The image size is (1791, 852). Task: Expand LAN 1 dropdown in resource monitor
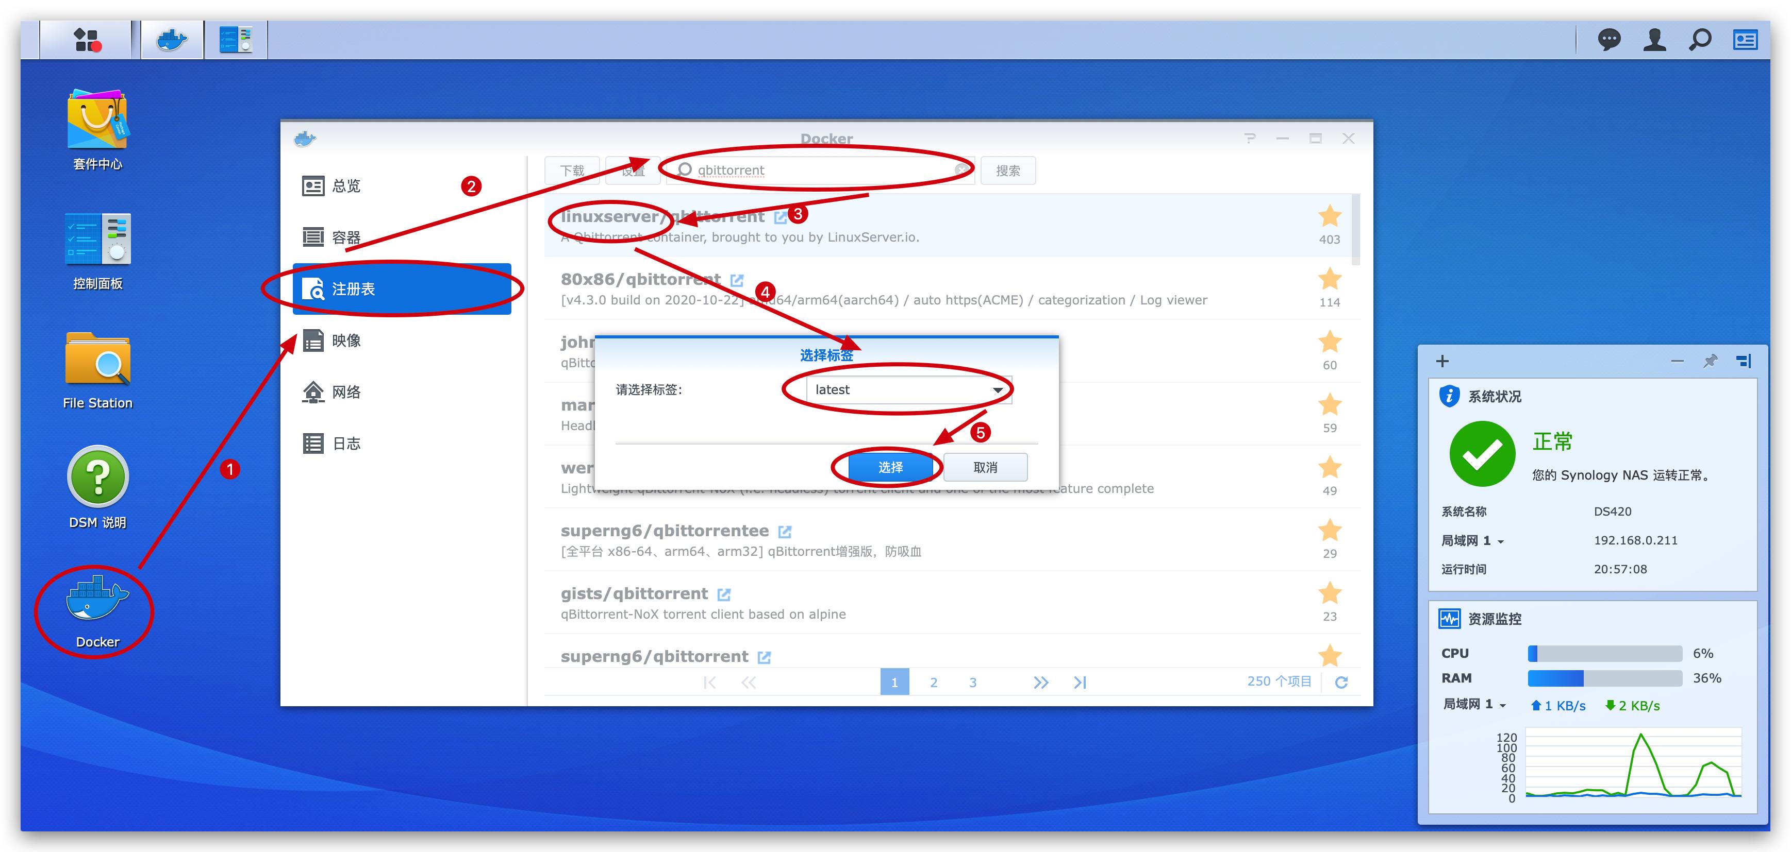pos(1502,705)
